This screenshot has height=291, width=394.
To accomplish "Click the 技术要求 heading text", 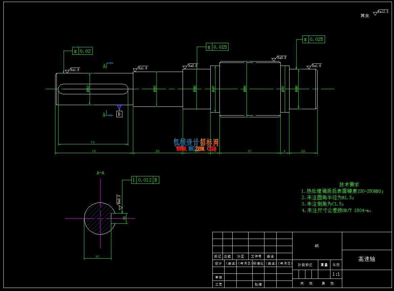I will pos(349,185).
